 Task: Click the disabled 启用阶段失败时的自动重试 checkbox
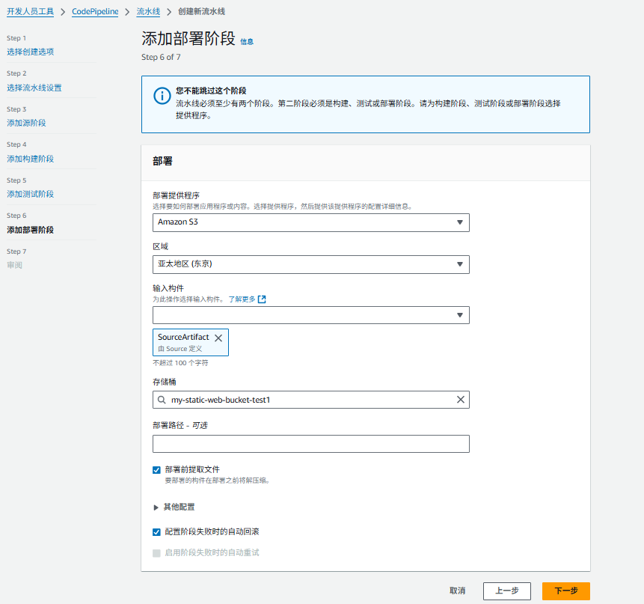pyautogui.click(x=156, y=553)
